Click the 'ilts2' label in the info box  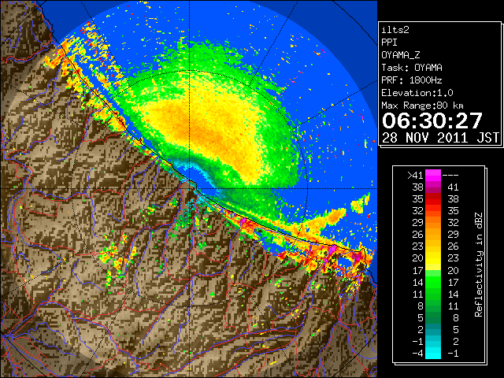[x=395, y=30]
